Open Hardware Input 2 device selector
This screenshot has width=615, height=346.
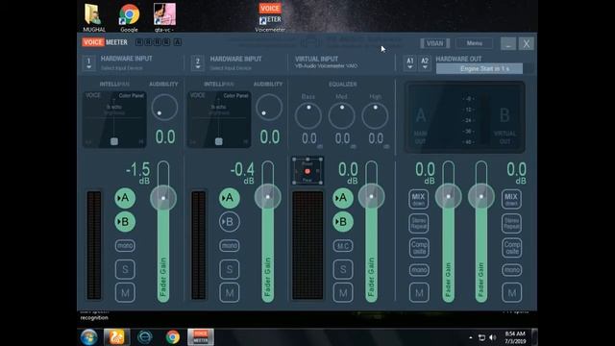(x=198, y=63)
